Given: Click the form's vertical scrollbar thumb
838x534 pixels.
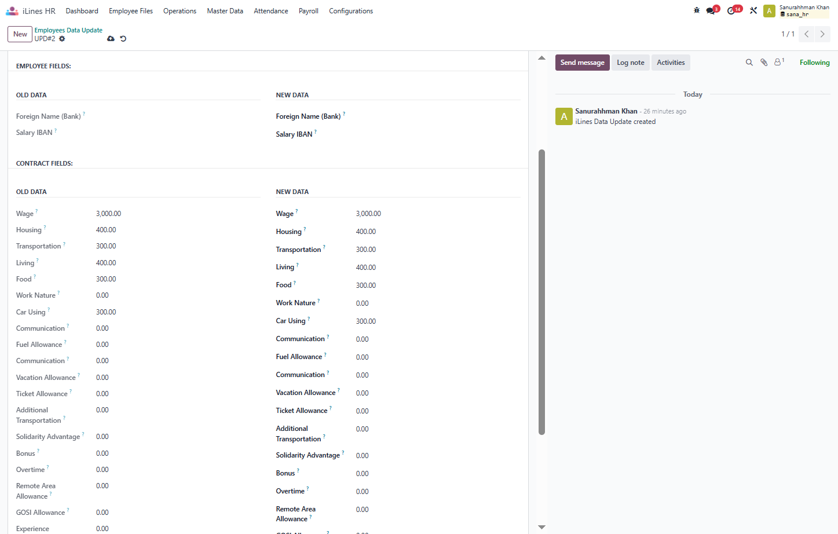Looking at the screenshot, I should pos(542,292).
